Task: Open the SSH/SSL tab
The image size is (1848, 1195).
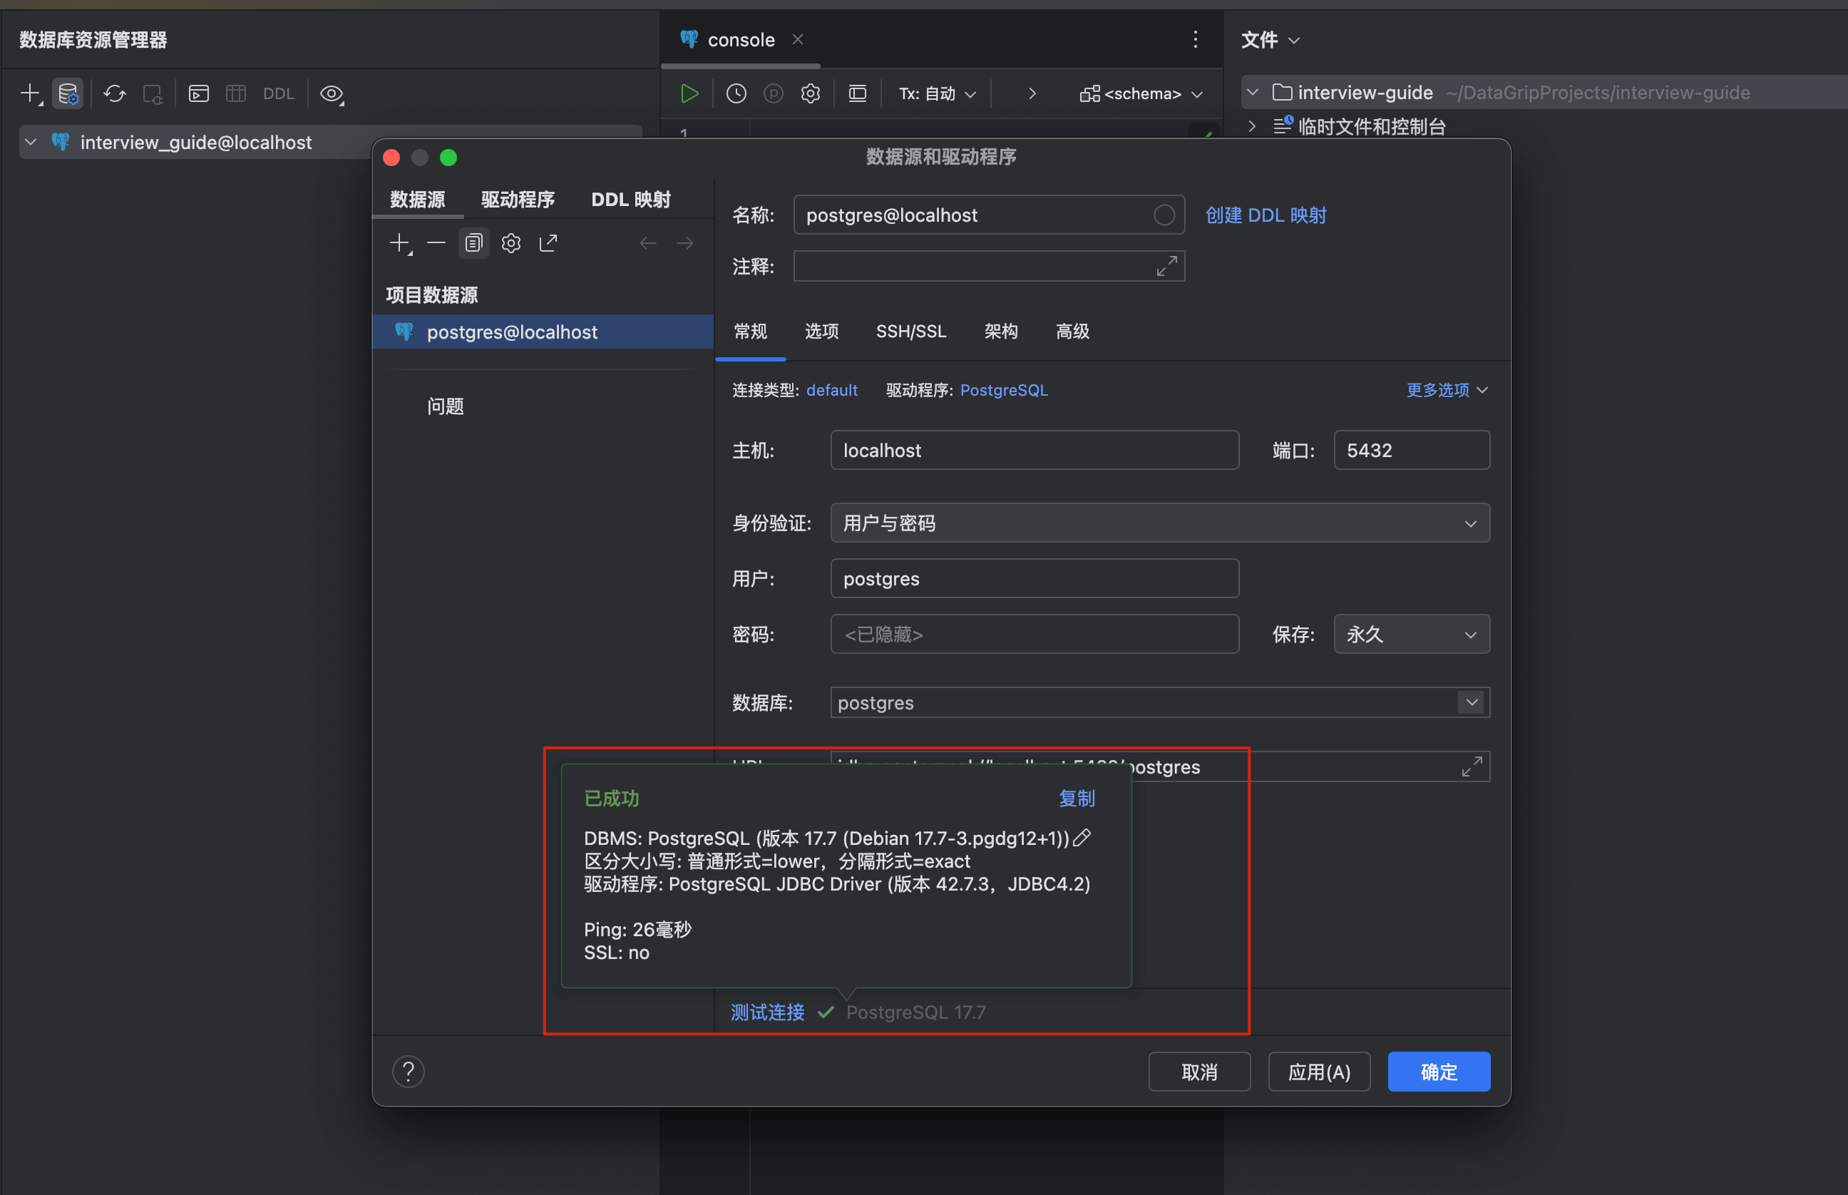Action: click(911, 332)
